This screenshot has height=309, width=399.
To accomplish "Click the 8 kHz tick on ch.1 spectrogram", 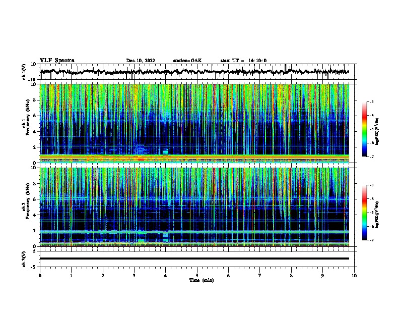I will pos(35,100).
